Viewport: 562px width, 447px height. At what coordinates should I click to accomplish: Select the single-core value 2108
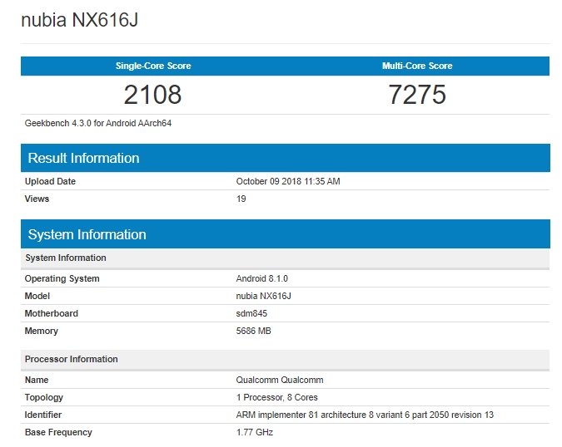tap(152, 95)
